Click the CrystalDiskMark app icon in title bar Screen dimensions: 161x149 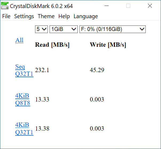coord(5,6)
